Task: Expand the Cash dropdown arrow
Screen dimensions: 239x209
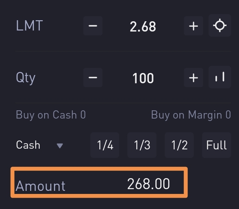Action: tap(60, 146)
